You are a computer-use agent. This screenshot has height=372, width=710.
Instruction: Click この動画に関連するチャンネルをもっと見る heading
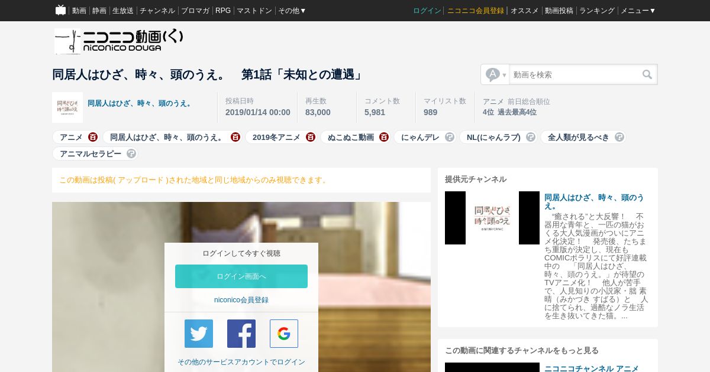click(x=522, y=351)
